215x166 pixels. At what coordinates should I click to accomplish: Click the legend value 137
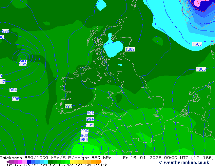click(x=79, y=165)
